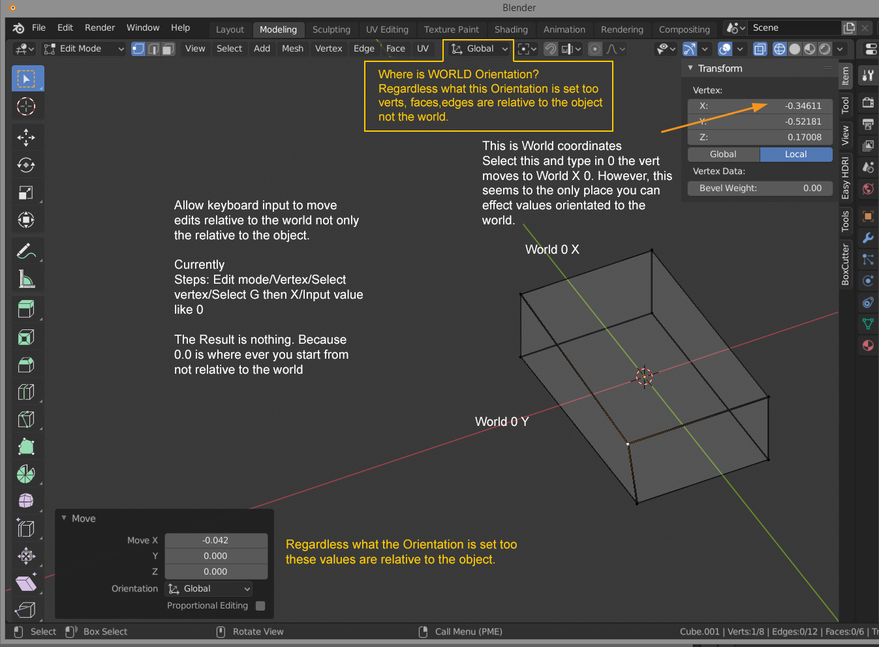Open the Easy HDRI sidebar tab
This screenshot has width=879, height=647.
click(845, 177)
